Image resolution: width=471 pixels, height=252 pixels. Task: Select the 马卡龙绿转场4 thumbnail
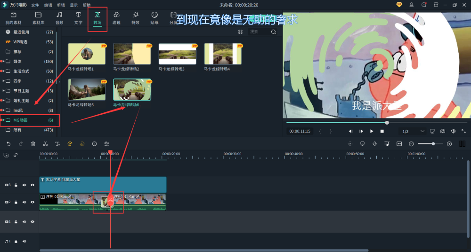223,54
